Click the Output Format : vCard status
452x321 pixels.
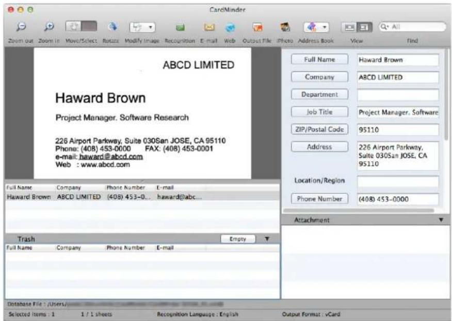[311, 314]
